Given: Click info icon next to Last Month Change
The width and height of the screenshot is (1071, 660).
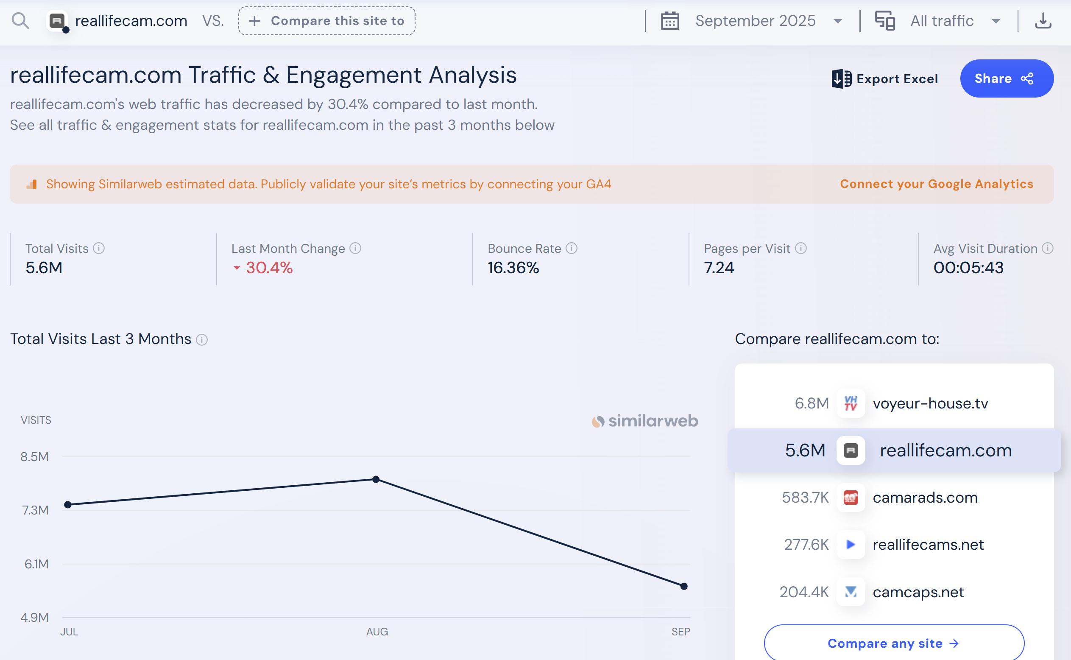Looking at the screenshot, I should pyautogui.click(x=356, y=249).
